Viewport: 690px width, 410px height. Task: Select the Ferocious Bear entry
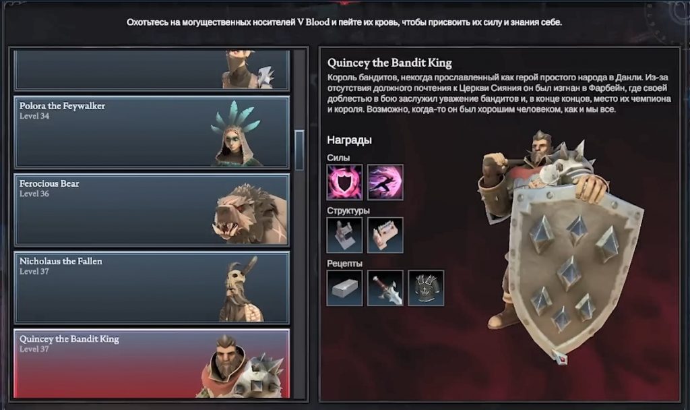click(x=152, y=210)
